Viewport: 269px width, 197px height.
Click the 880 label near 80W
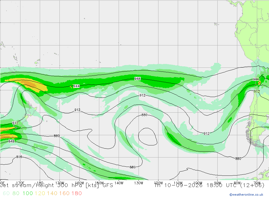click(238, 159)
